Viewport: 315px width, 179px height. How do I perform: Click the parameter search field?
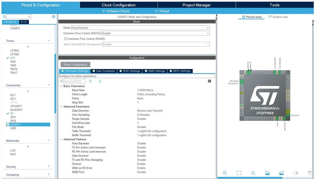click(74, 81)
